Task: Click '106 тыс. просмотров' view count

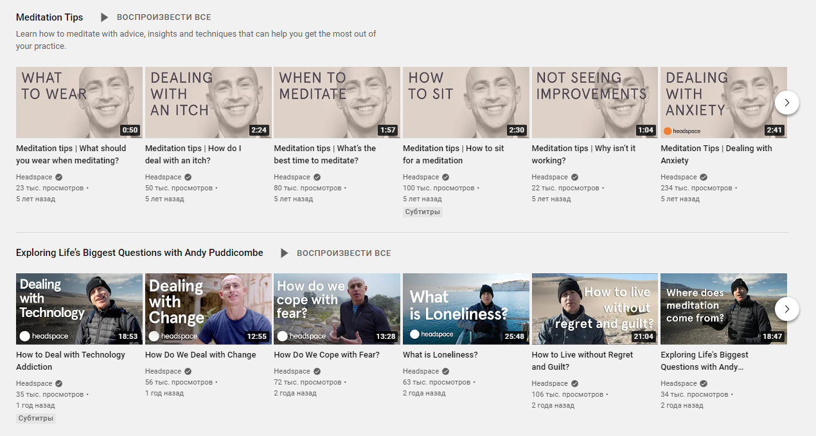Action: pos(568,394)
